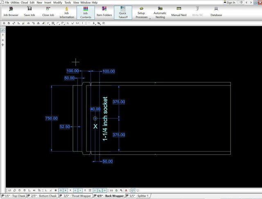Select the 5/5 Splitter 1 tab

point(138,196)
